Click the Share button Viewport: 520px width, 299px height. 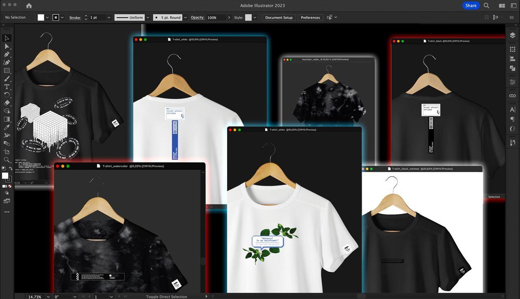point(471,6)
